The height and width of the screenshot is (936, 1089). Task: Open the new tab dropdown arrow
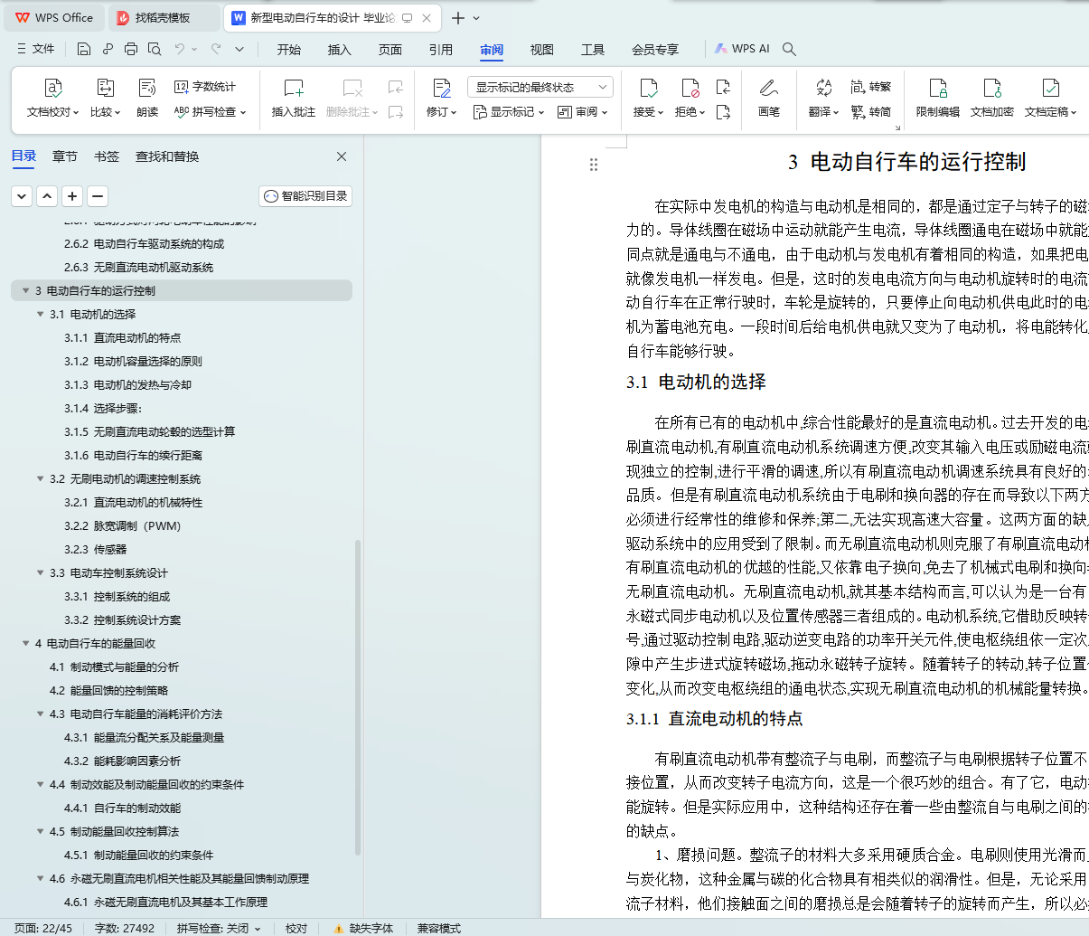[x=476, y=18]
